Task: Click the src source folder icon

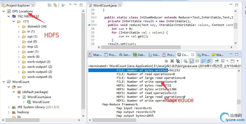Action: [x=14, y=87]
